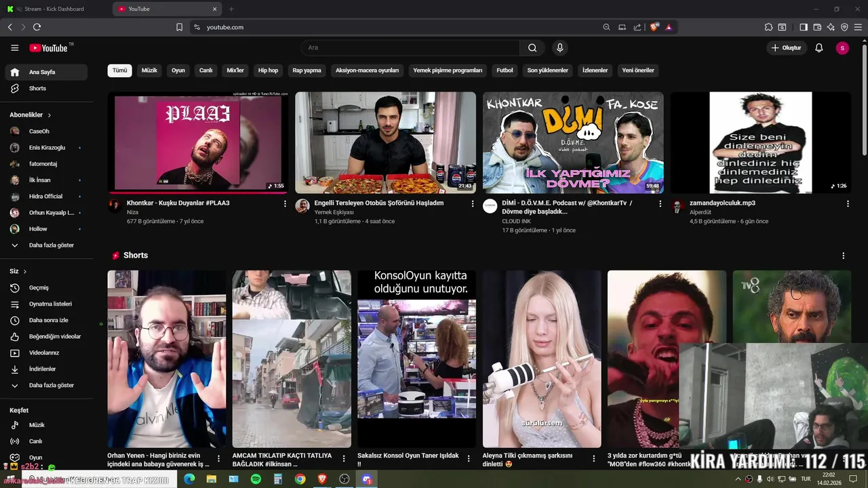The height and width of the screenshot is (488, 868).
Task: Focus the Ara search field
Action: [410, 47]
